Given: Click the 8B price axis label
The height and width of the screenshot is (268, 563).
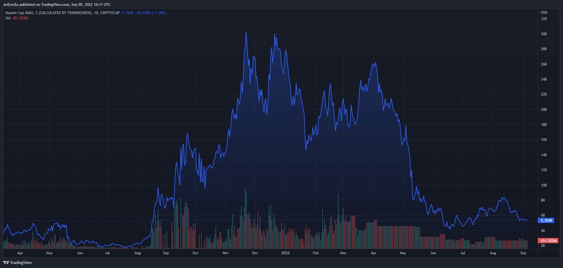Looking at the screenshot, I should [543, 200].
